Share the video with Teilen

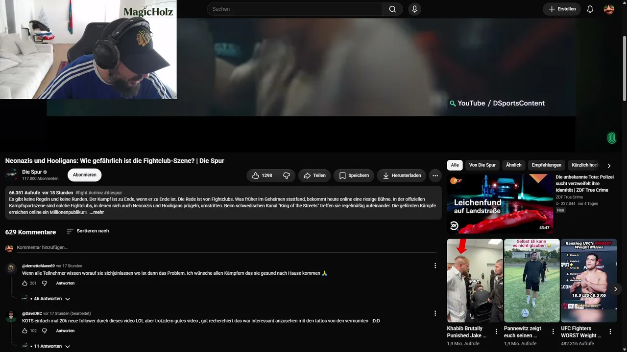tap(314, 176)
